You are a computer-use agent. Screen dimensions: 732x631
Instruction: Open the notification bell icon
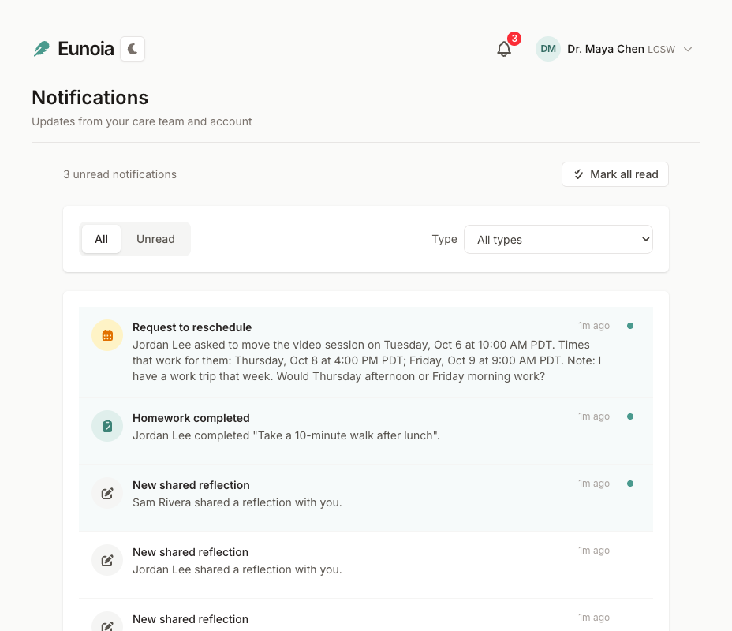(504, 49)
